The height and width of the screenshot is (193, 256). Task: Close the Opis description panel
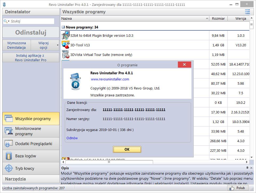pyautogui.click(x=251, y=168)
